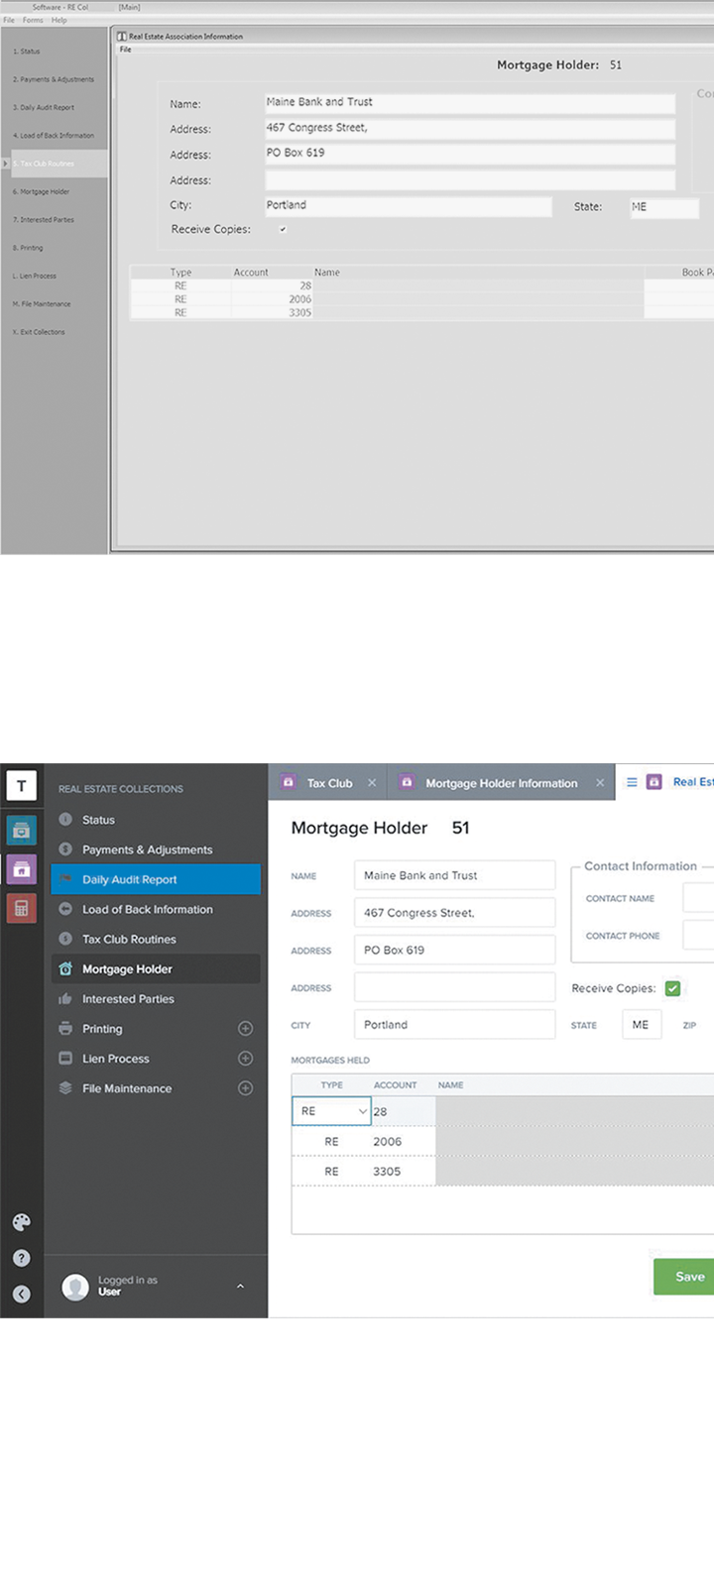Select L. Lien Process in legacy sidebar
Viewport: 714px width, 1586px height.
point(34,276)
